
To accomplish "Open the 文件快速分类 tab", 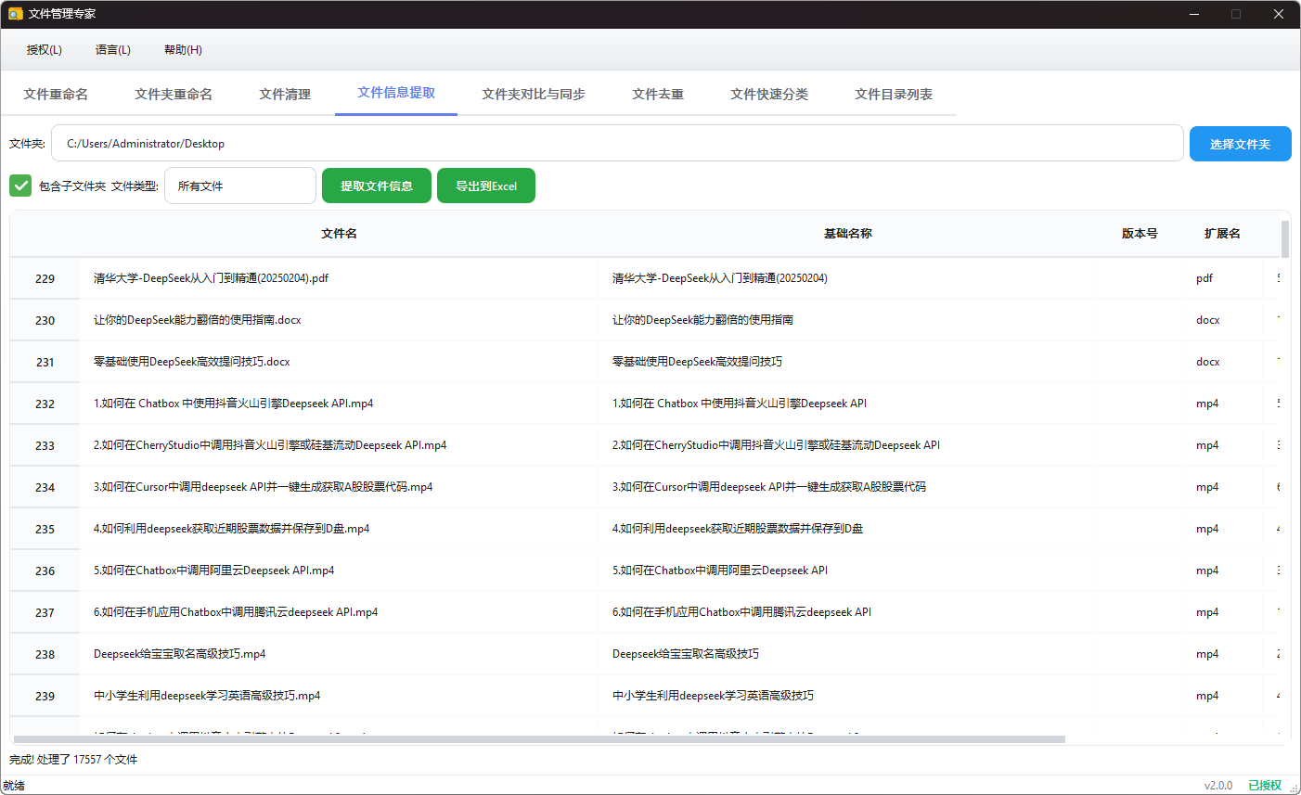I will pyautogui.click(x=768, y=94).
